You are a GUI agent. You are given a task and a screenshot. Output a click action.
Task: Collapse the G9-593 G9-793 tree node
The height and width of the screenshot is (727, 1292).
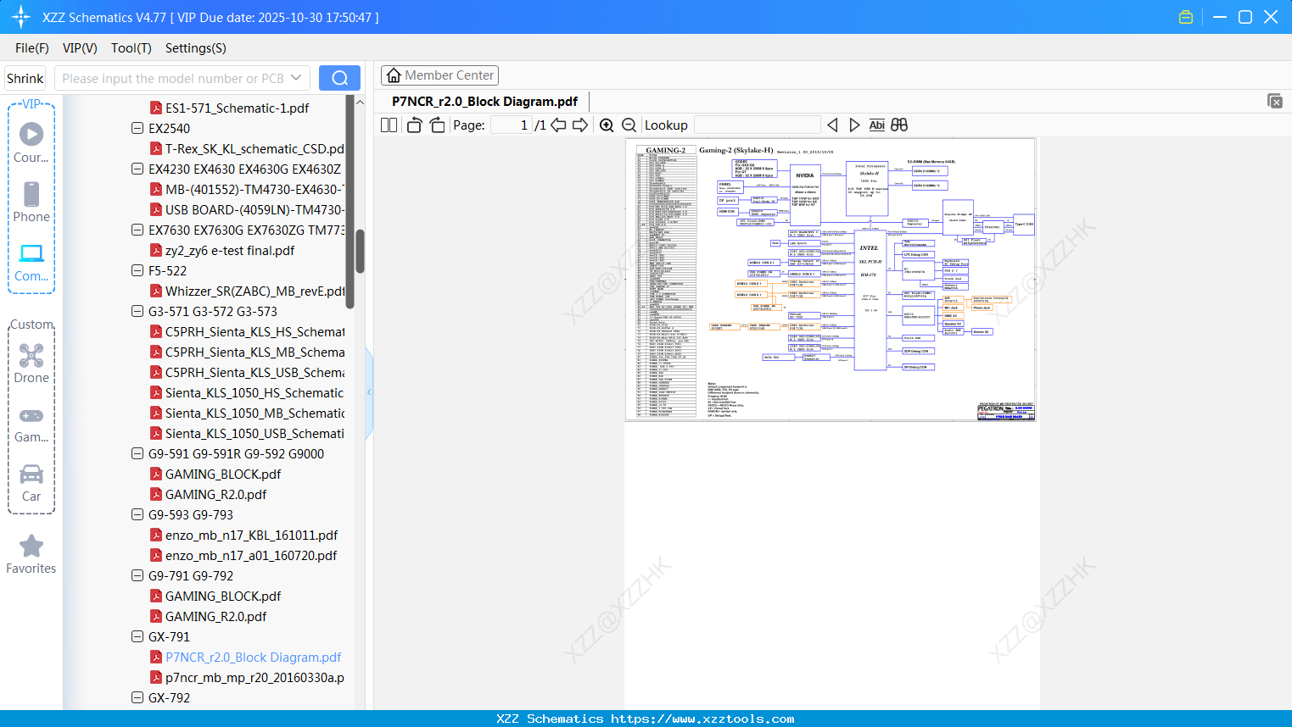[137, 514]
